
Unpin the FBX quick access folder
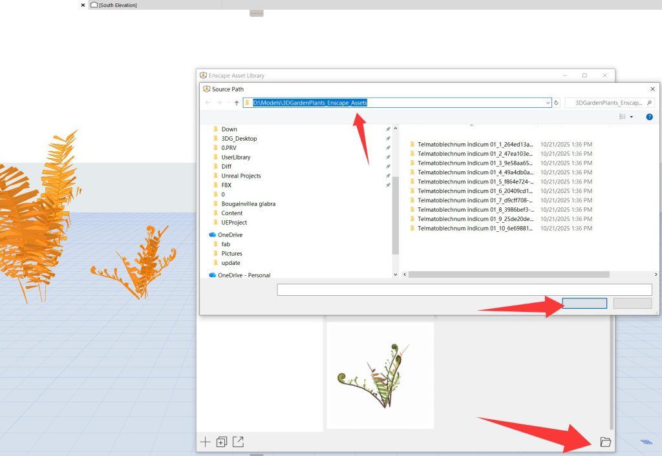tap(387, 185)
